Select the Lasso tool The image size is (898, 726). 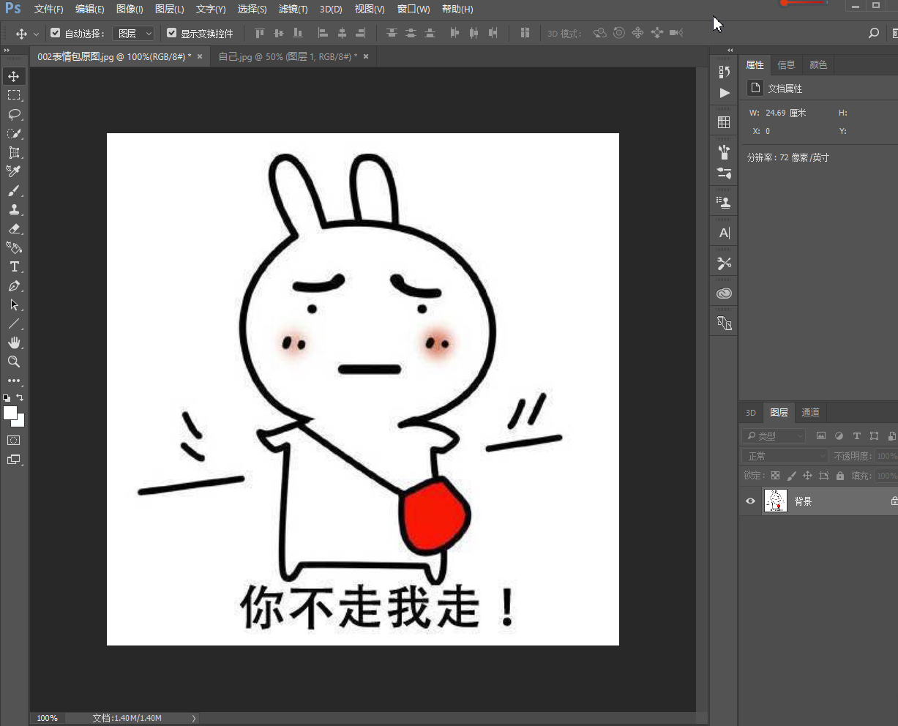[15, 114]
